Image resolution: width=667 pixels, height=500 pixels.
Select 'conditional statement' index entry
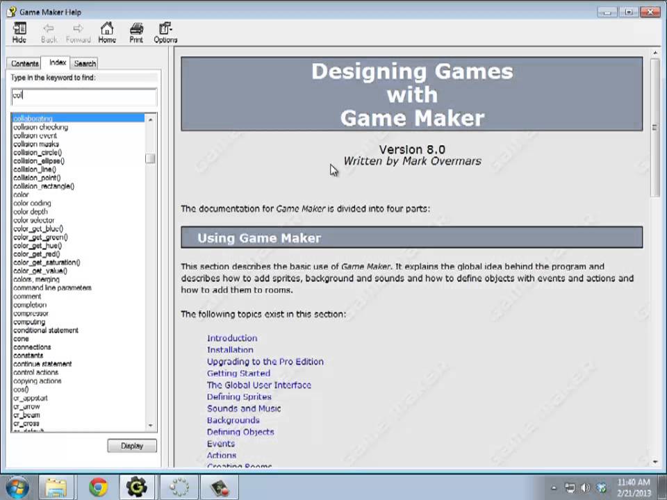(x=46, y=331)
